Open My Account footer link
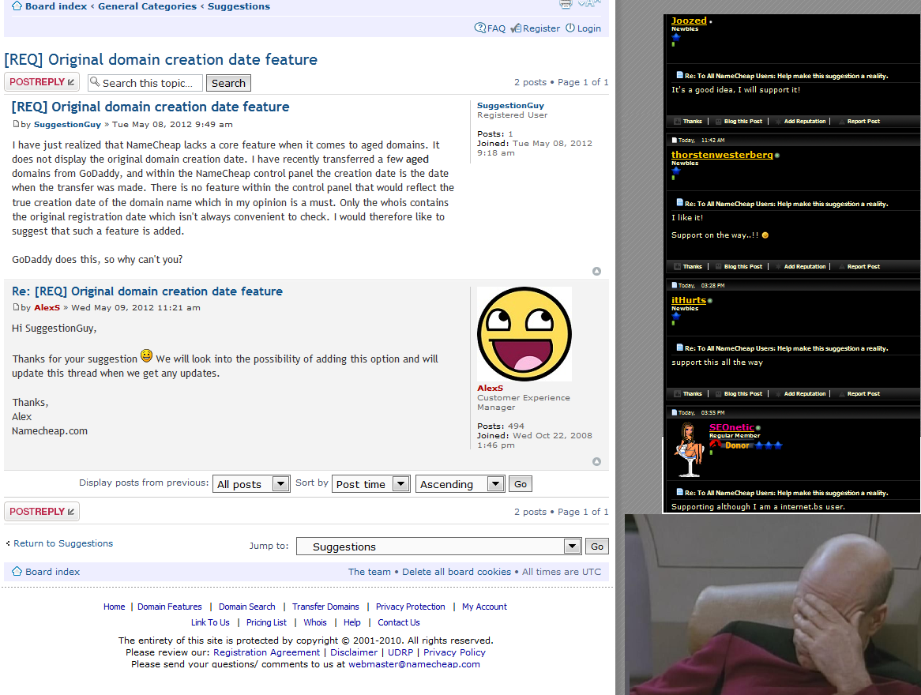The image size is (921, 695). pyautogui.click(x=484, y=607)
